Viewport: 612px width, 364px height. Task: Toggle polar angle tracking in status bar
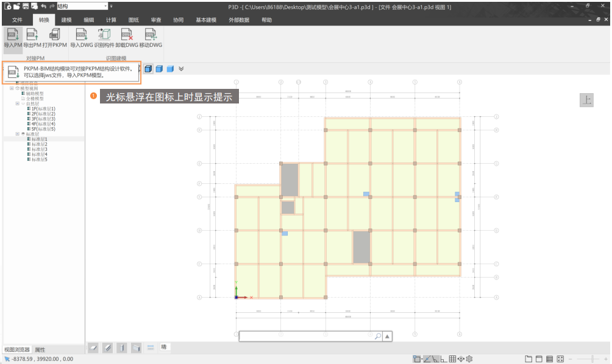(x=435, y=359)
